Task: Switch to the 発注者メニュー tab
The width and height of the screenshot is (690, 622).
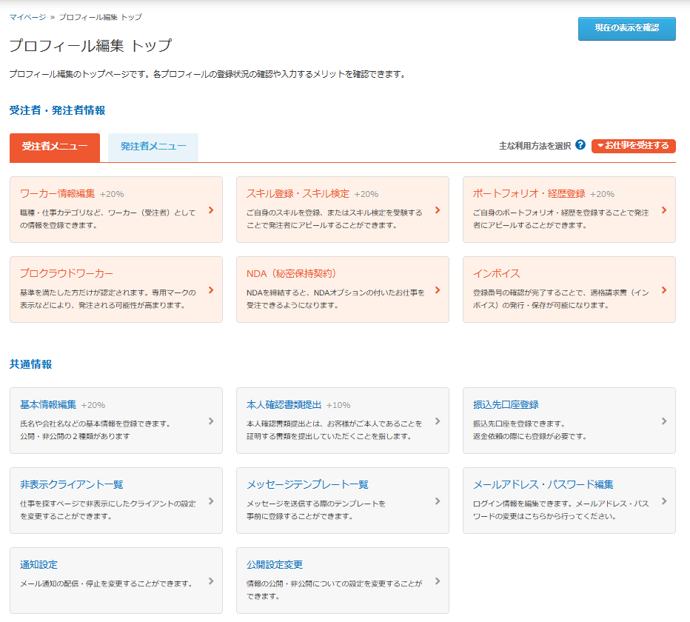Action: coord(153,147)
